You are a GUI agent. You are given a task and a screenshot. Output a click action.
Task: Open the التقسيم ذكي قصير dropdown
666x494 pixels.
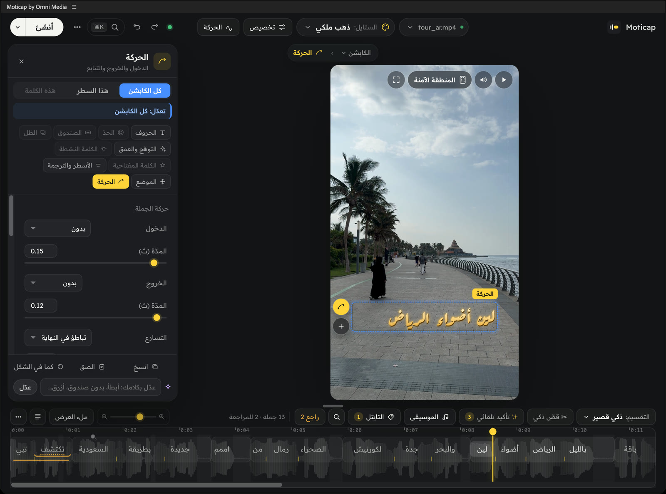(616, 417)
